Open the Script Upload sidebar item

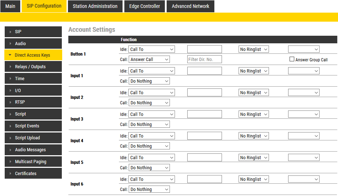pyautogui.click(x=27, y=138)
